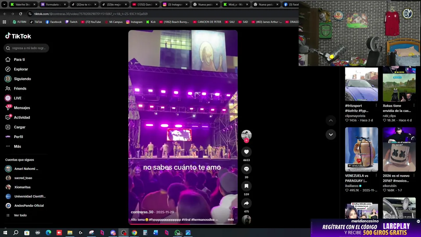Open the site information icon in address bar
The image size is (421, 237).
30,14
